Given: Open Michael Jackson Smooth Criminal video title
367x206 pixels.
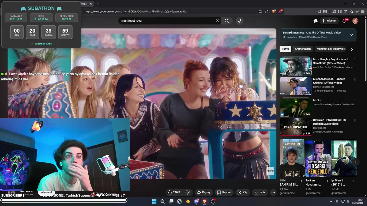Looking at the screenshot, I should coord(329,81).
